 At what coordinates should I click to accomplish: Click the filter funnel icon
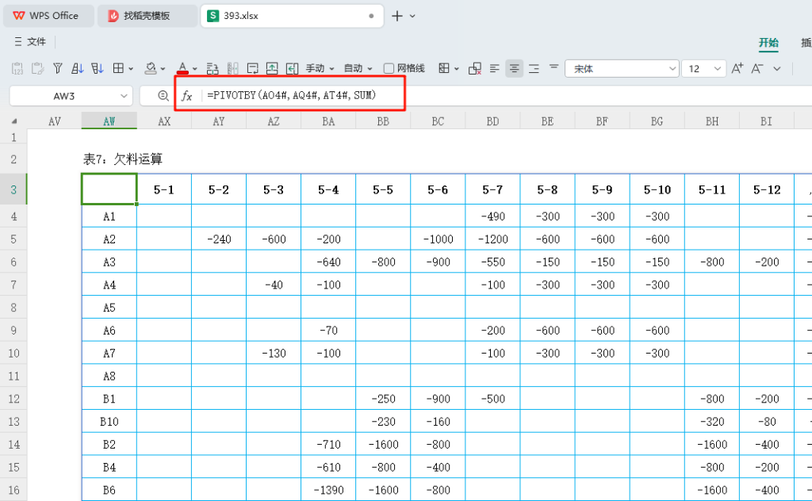pos(57,68)
